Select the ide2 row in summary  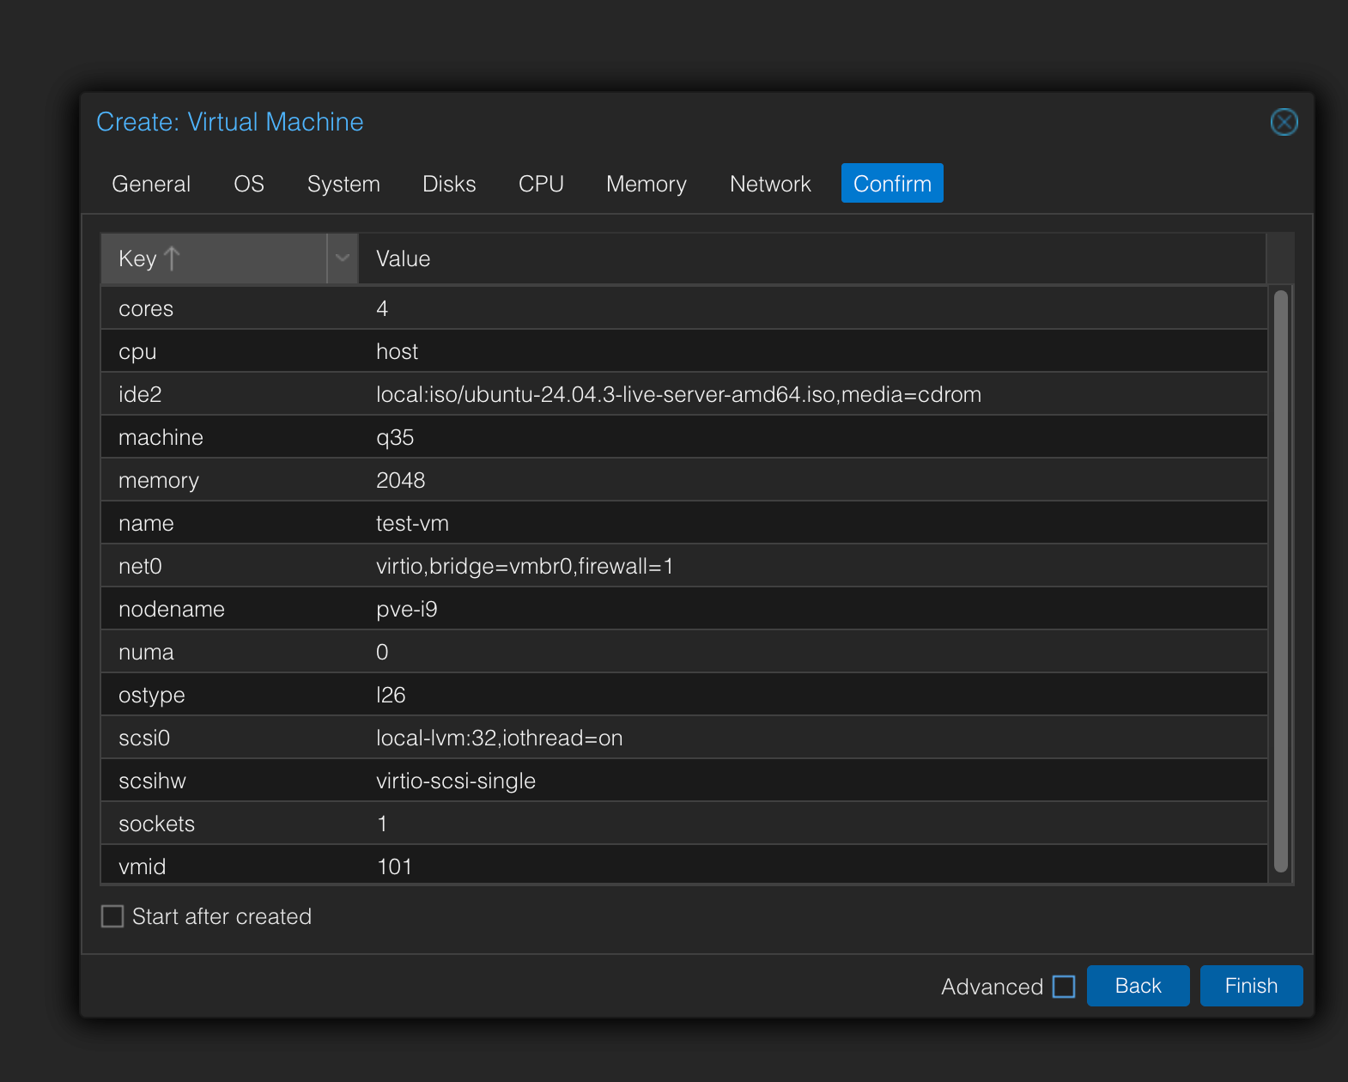tap(684, 394)
